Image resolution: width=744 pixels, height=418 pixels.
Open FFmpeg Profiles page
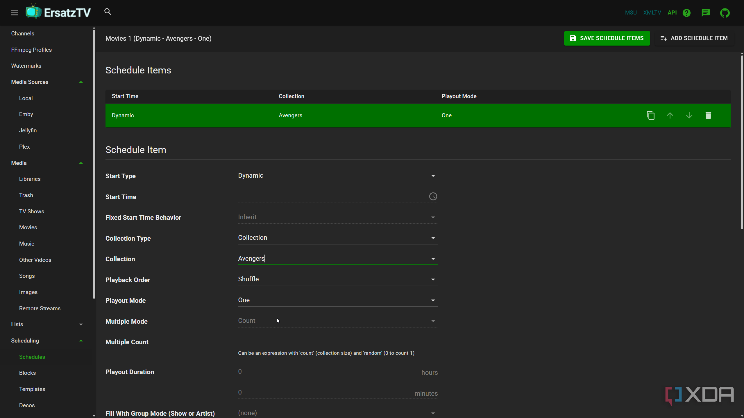31,50
